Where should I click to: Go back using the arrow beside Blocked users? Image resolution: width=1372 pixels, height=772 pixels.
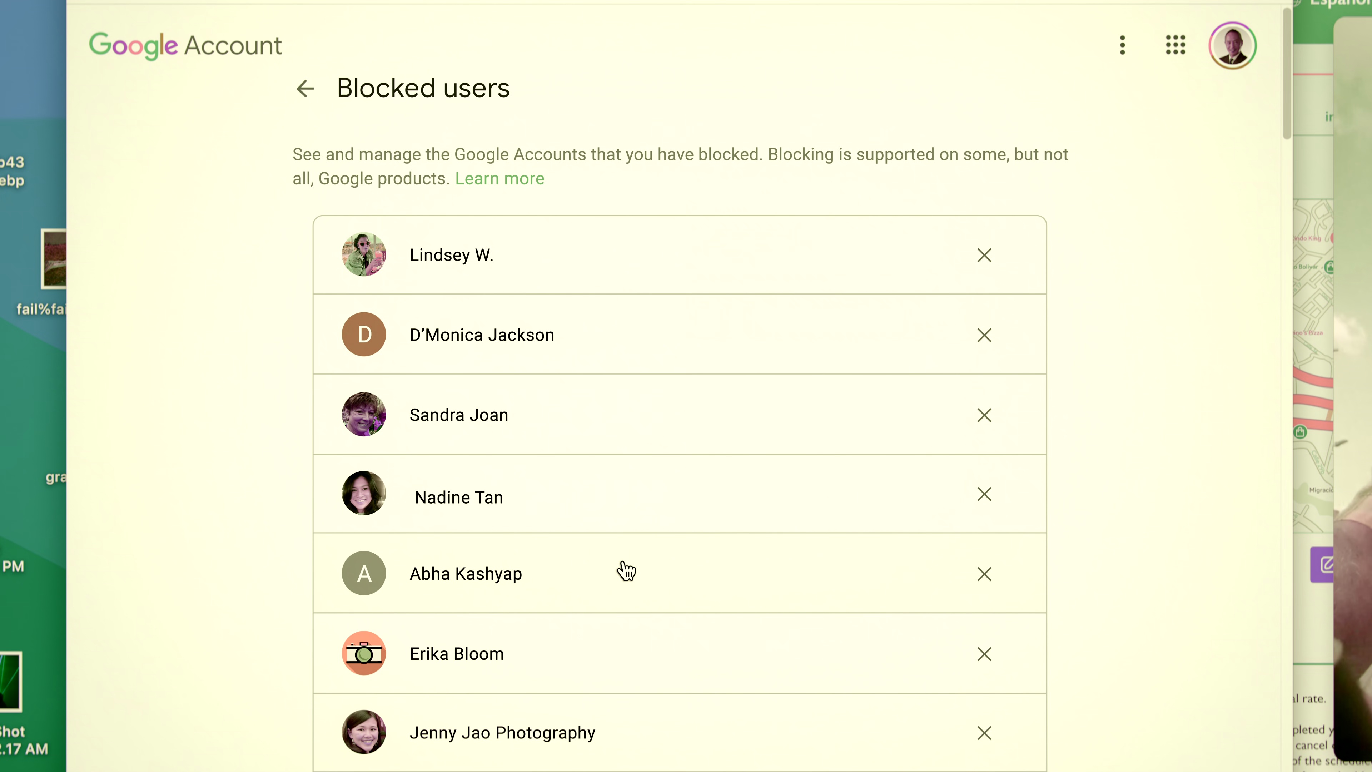305,88
